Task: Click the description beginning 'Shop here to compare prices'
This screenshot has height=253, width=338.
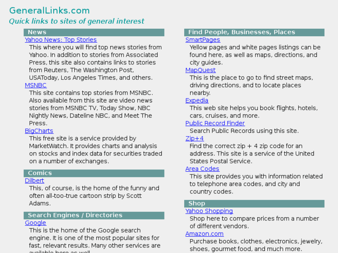Action: [x=254, y=222]
